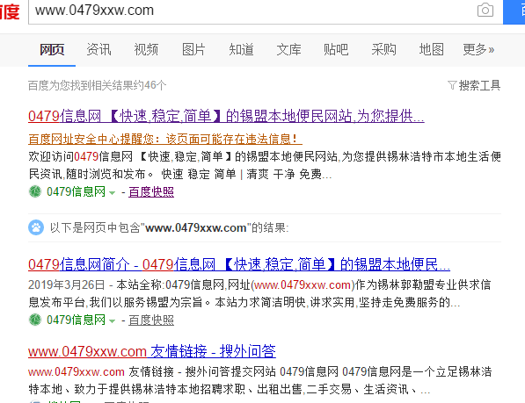
Task: Click the 2019年3月26日 date text
Action: click(67, 284)
